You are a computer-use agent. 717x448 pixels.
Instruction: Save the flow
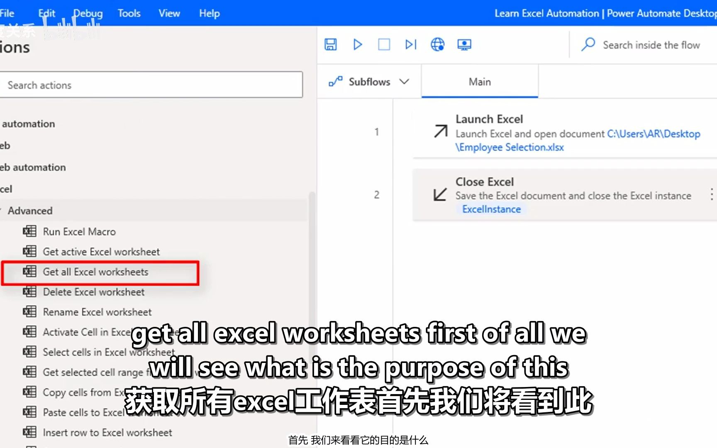[x=330, y=44]
